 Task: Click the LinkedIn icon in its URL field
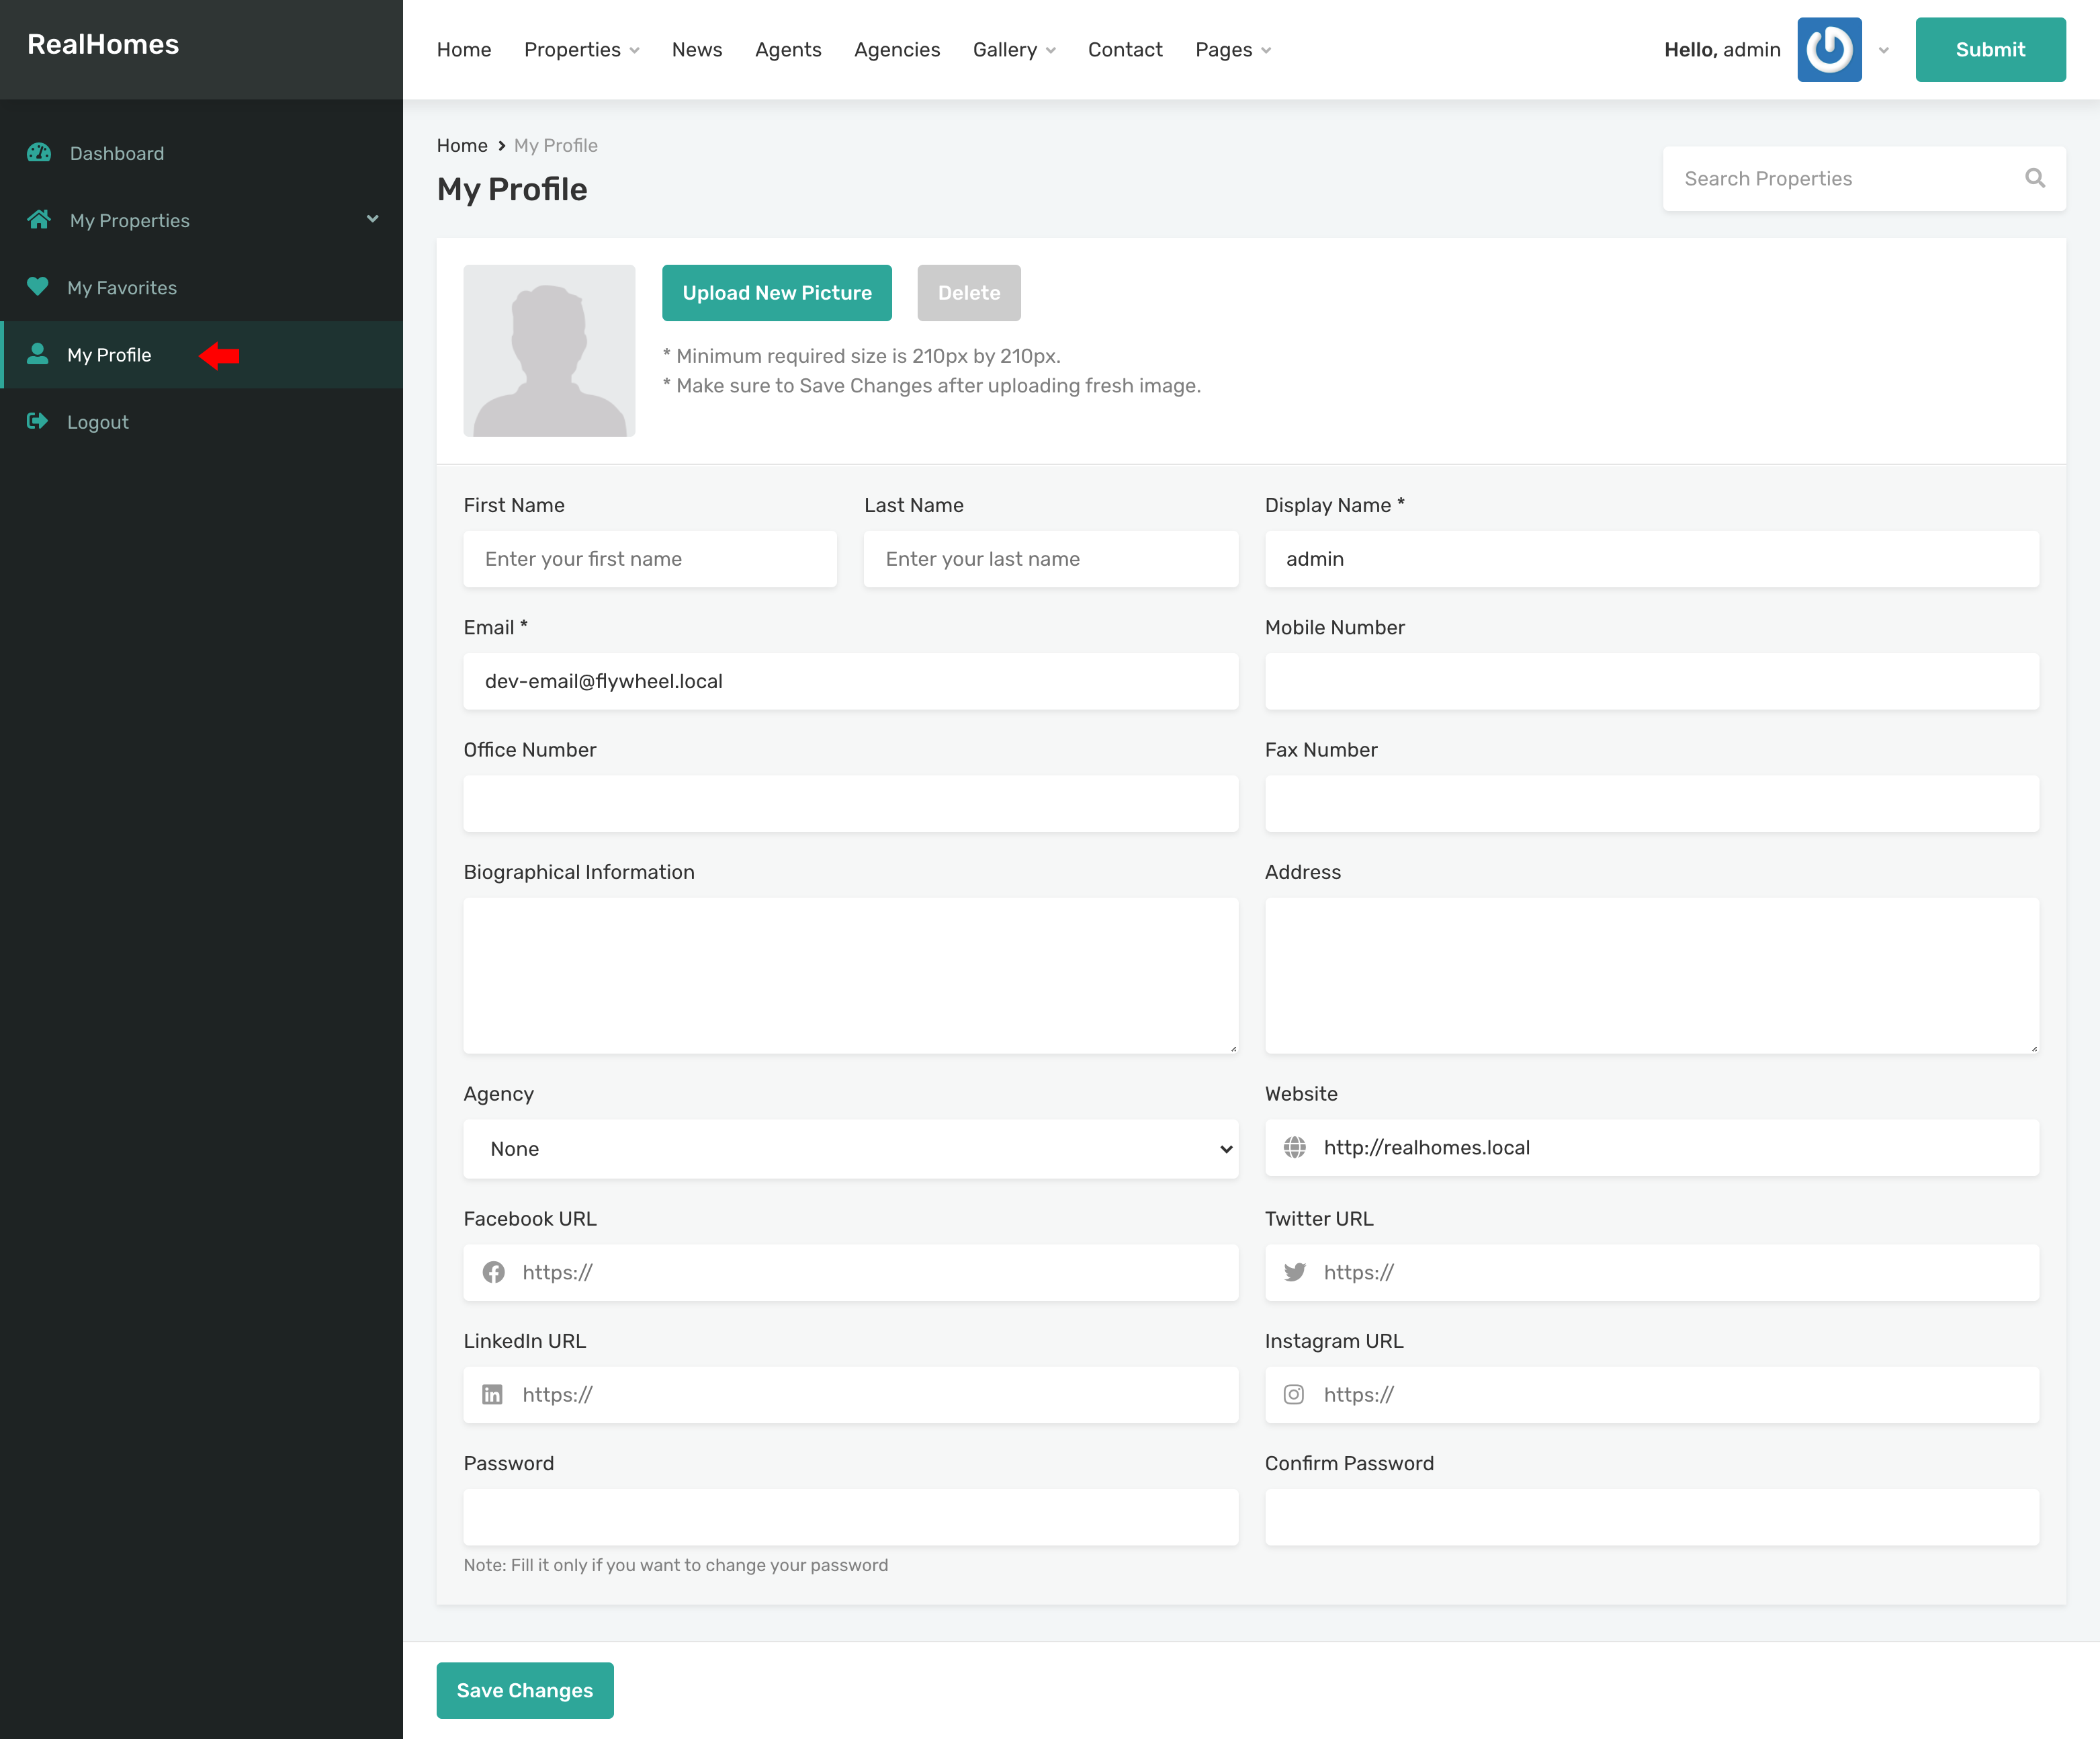click(x=493, y=1394)
